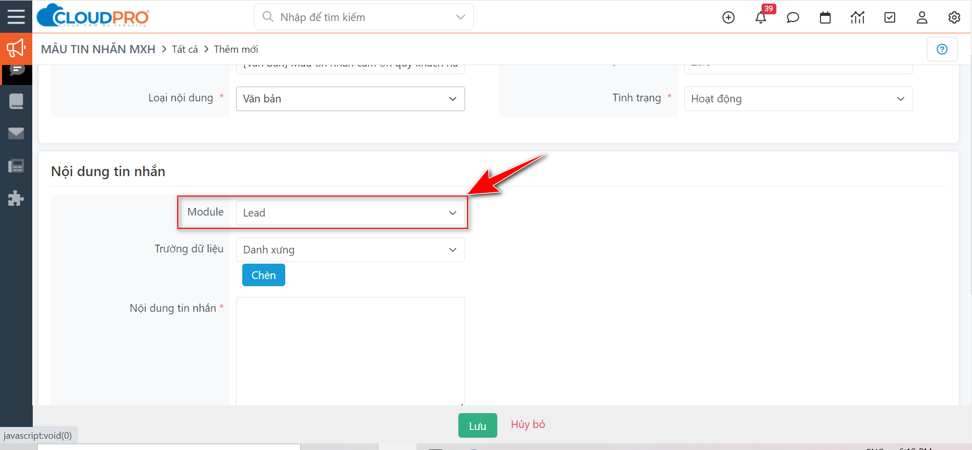Select the puzzle piece sidebar icon
The height and width of the screenshot is (450, 972).
click(16, 198)
